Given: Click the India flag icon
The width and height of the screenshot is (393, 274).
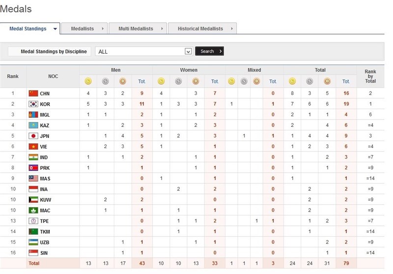Looking at the screenshot, I should 33,157.
